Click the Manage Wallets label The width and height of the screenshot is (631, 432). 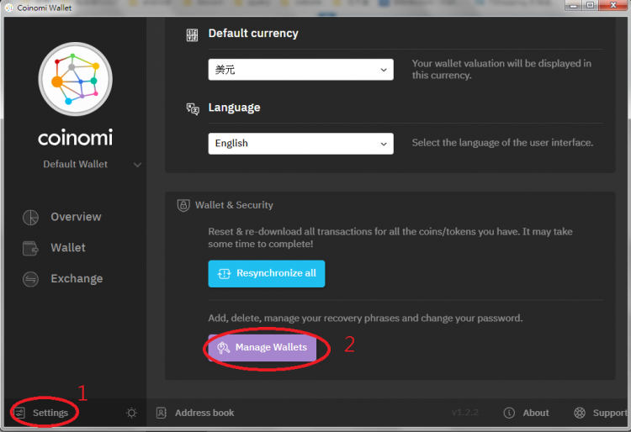(271, 347)
